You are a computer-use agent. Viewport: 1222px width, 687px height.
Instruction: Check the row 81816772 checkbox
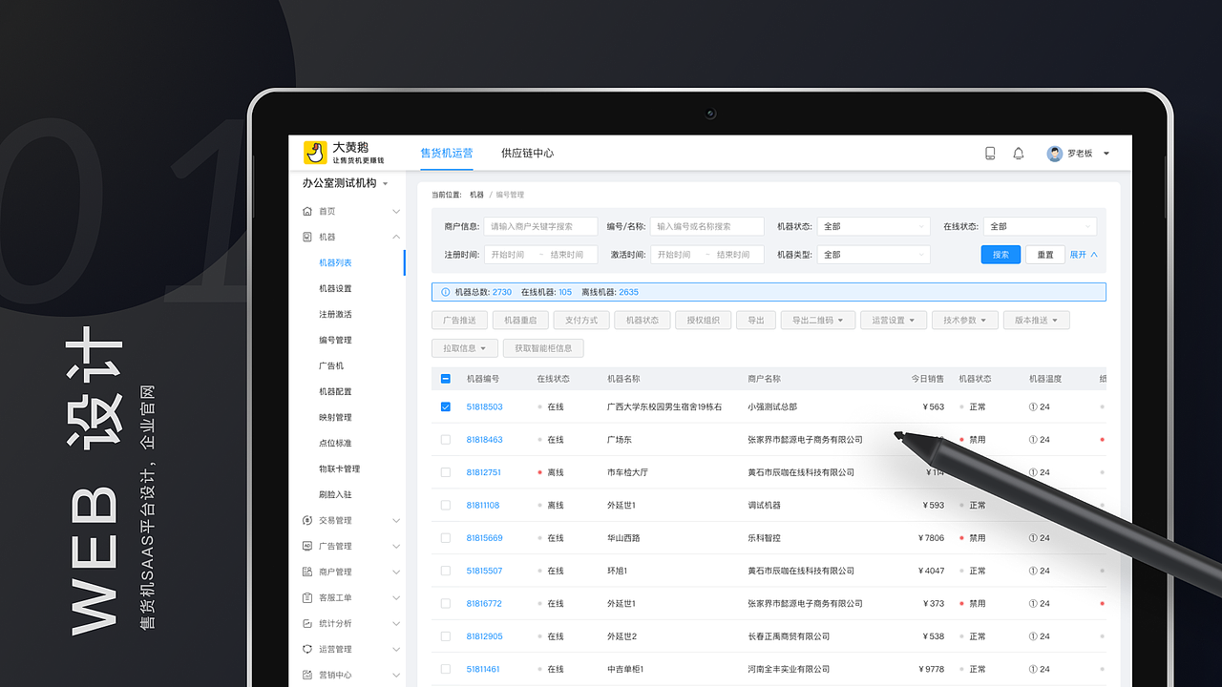tap(446, 603)
